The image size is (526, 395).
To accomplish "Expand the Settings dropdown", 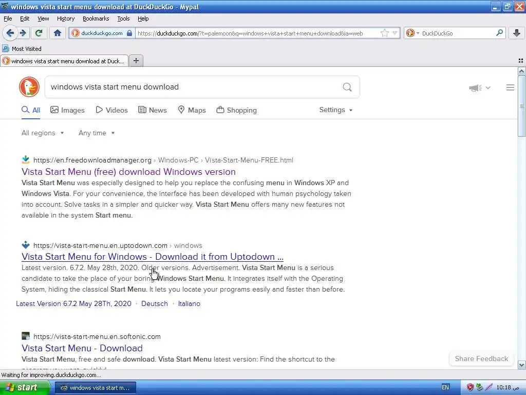I will point(336,110).
